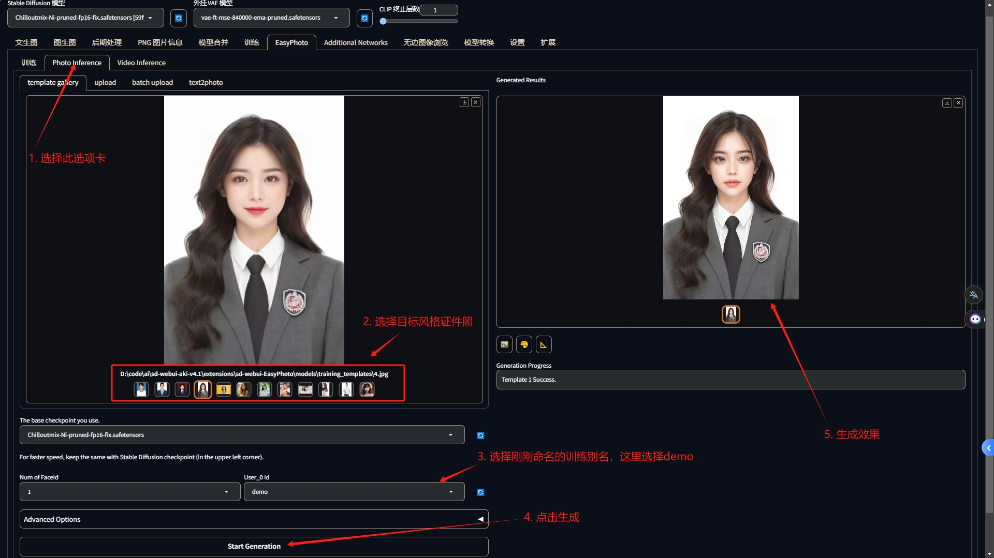Refresh the User_0 id list

[x=480, y=492]
